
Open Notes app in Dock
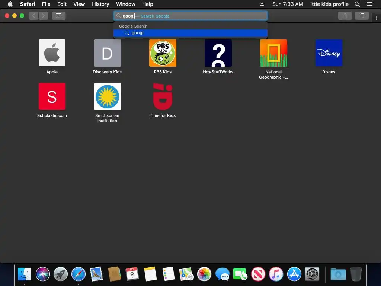150,274
